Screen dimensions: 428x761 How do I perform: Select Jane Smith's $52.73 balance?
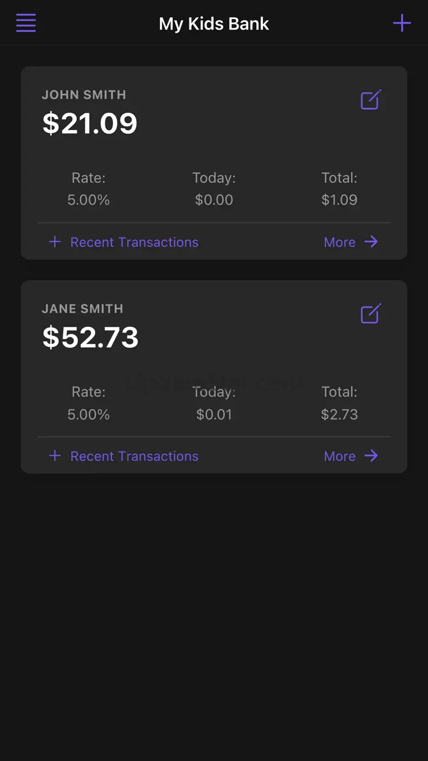pyautogui.click(x=91, y=337)
